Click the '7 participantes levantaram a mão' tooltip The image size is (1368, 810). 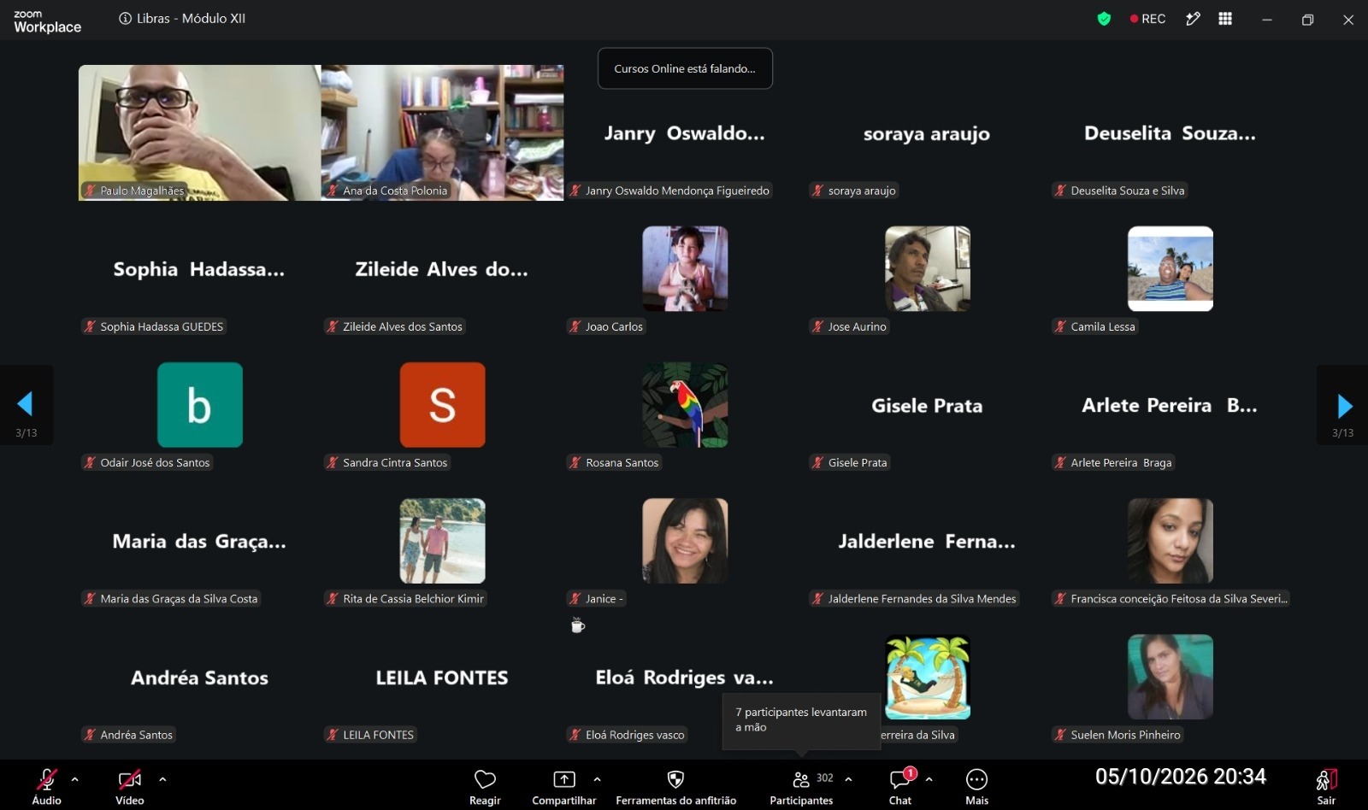point(801,720)
